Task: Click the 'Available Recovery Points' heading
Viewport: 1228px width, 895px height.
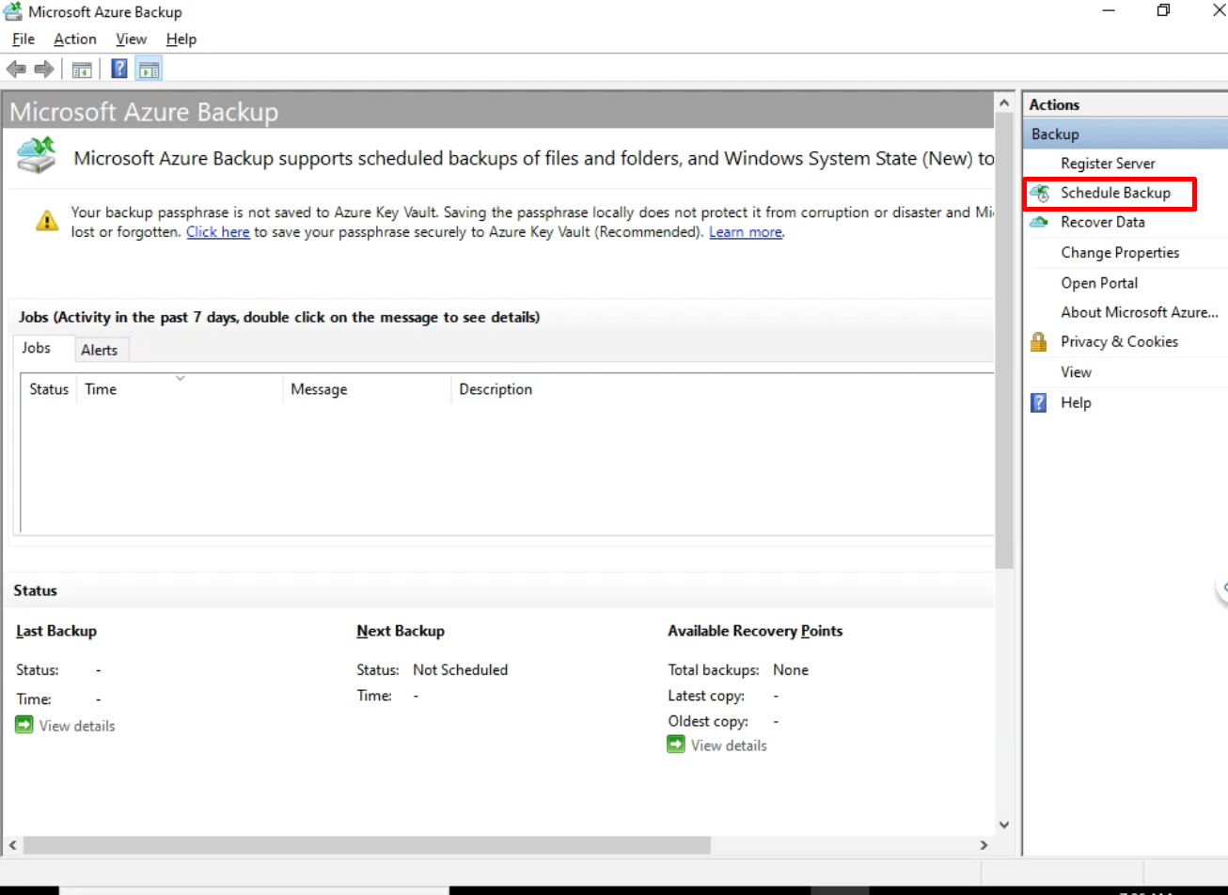Action: (755, 631)
